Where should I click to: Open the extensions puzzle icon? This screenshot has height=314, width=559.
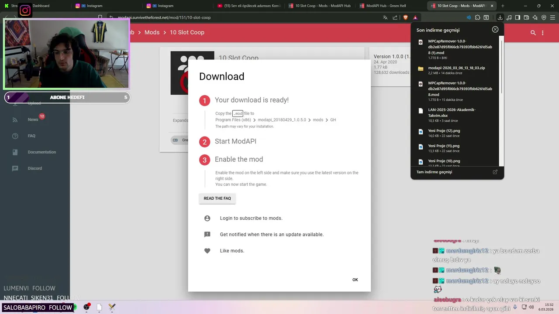(477, 17)
